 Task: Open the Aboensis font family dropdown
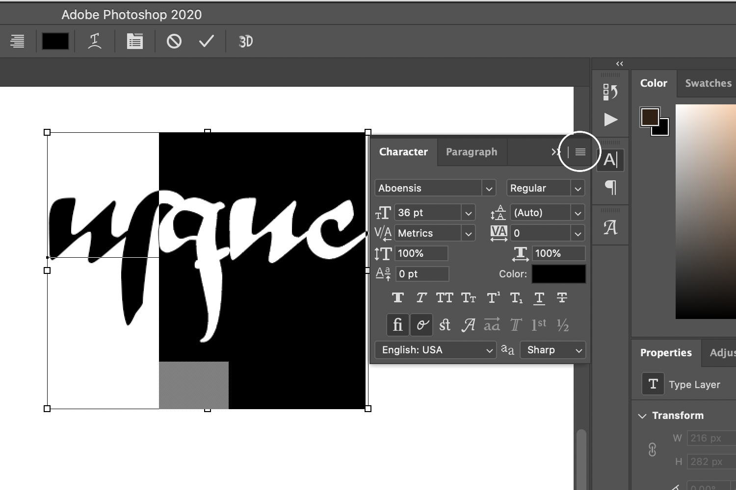pos(488,188)
